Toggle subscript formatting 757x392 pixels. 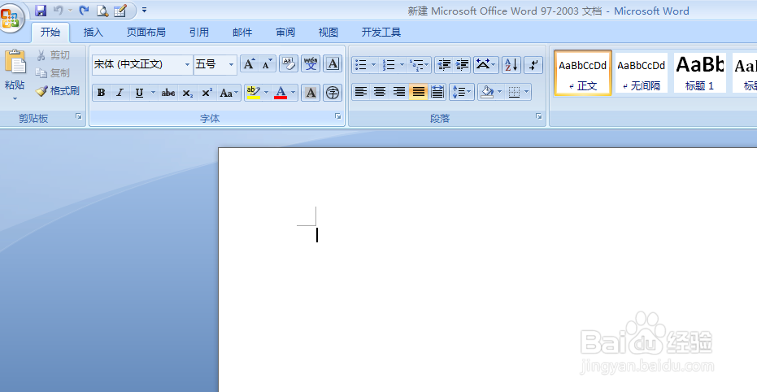tap(188, 93)
